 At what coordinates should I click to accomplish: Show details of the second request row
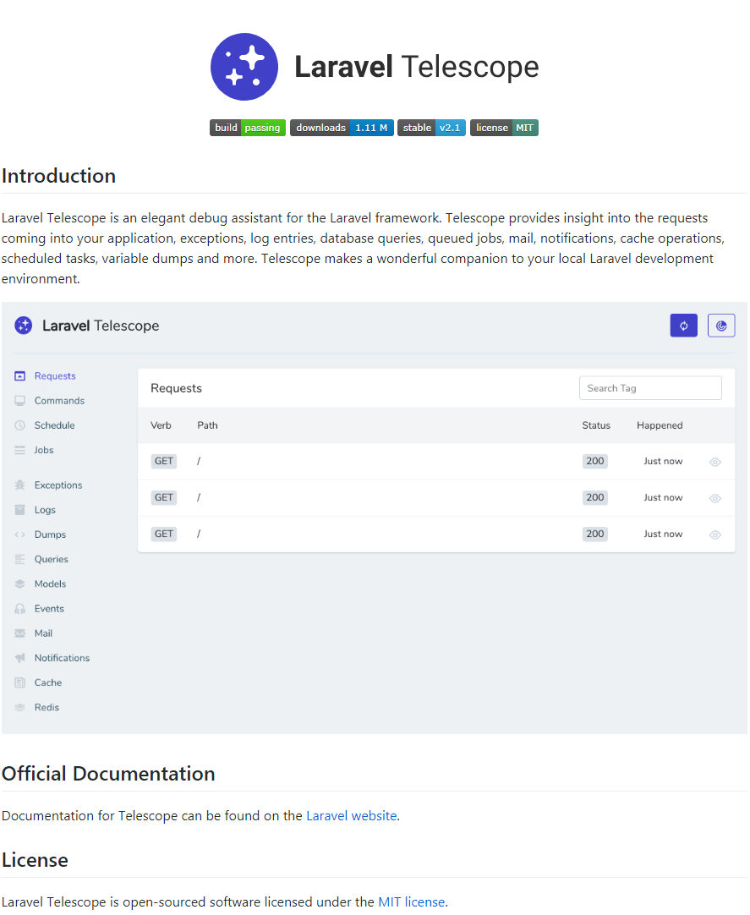pos(714,498)
